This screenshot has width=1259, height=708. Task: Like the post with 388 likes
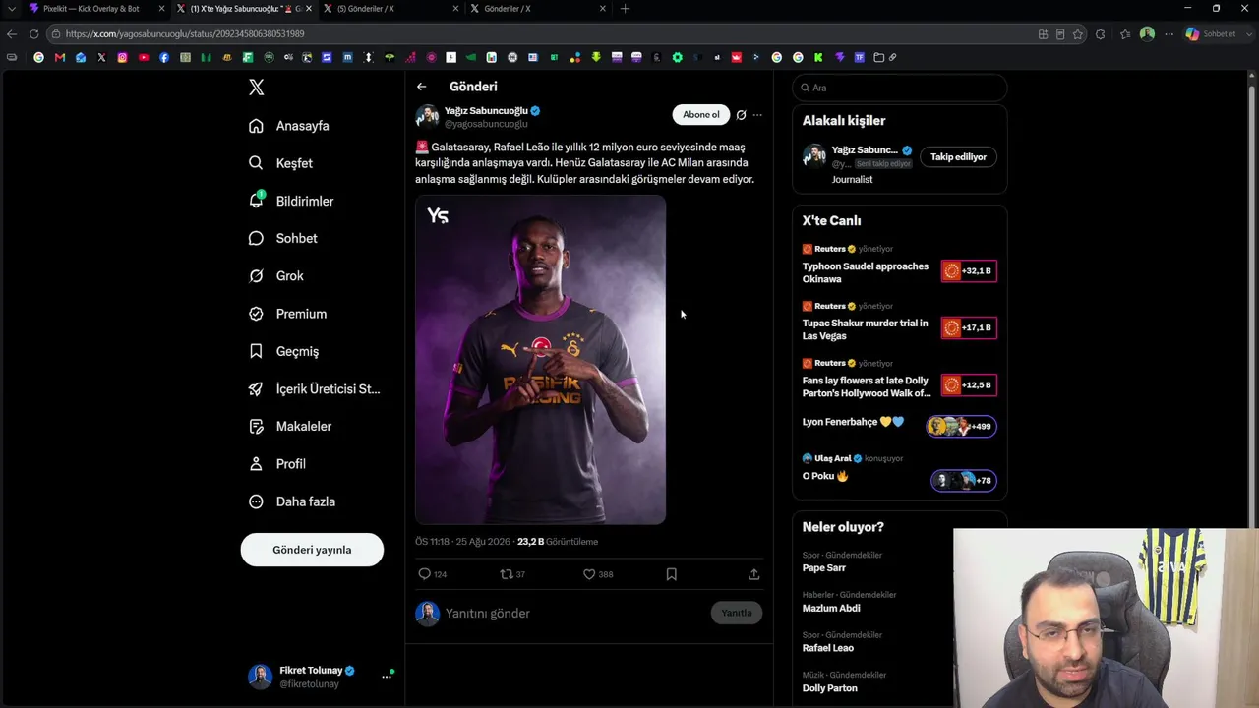(589, 574)
